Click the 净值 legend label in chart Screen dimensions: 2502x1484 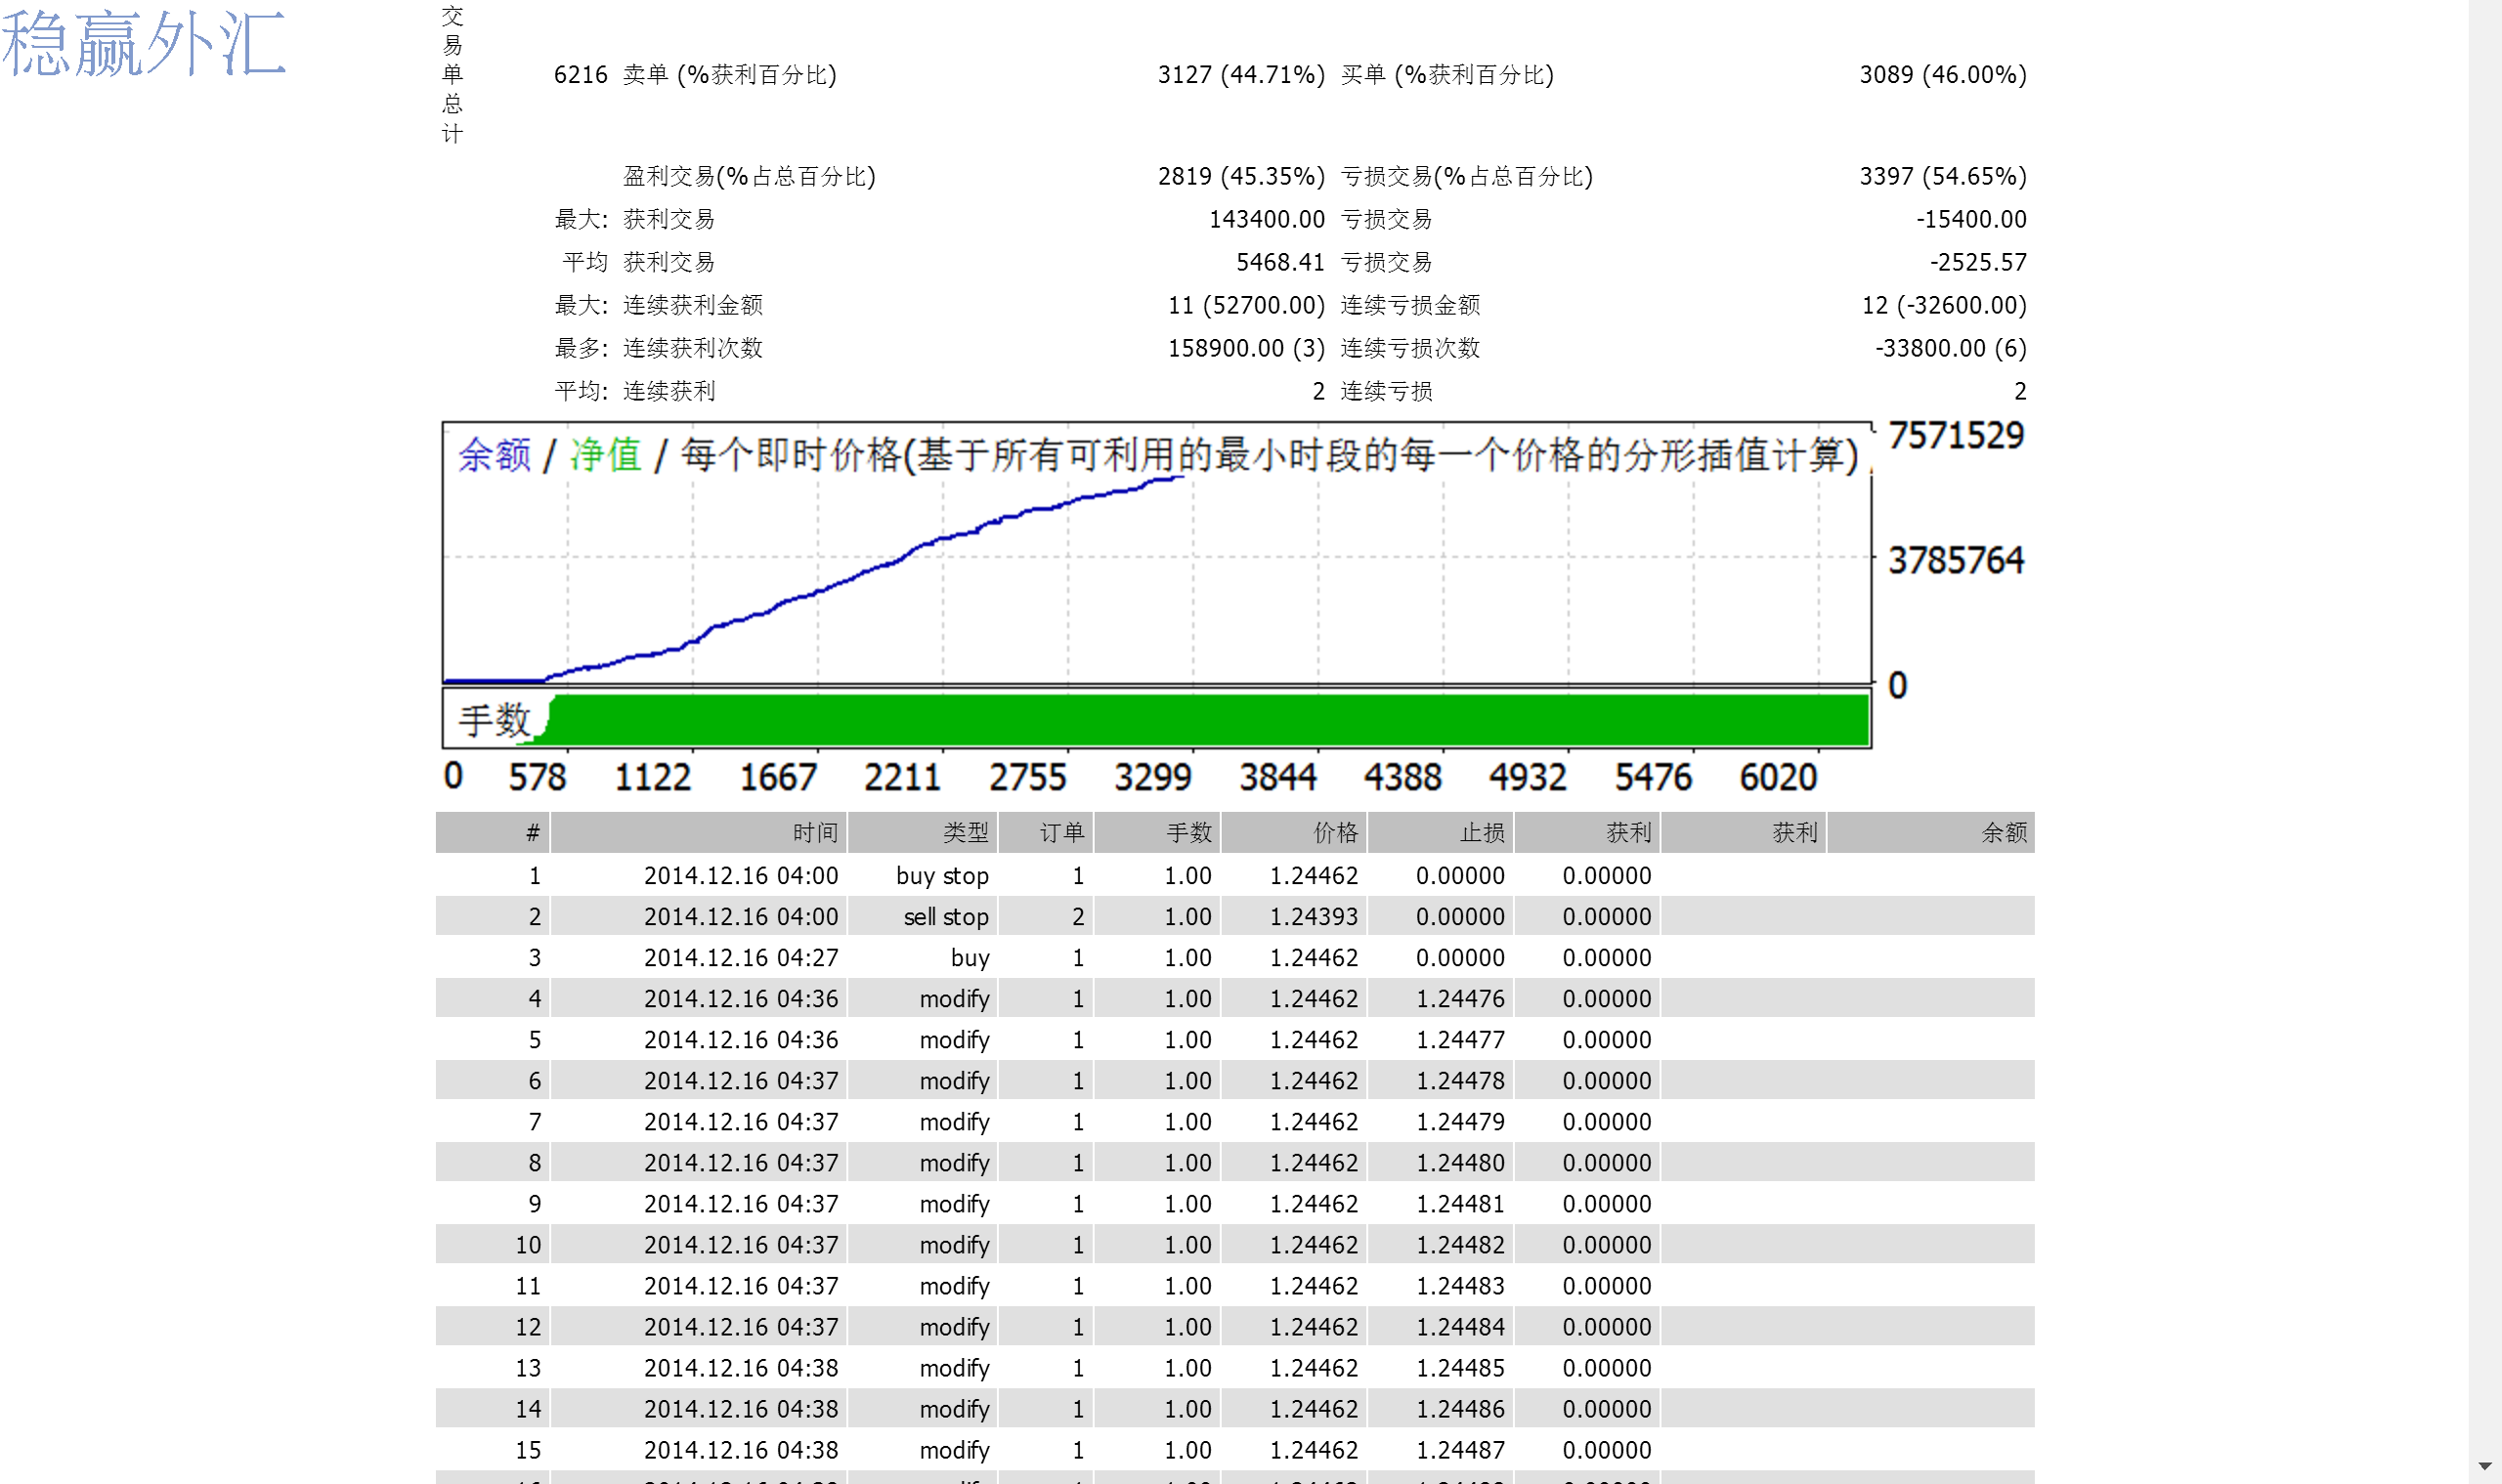[x=605, y=455]
